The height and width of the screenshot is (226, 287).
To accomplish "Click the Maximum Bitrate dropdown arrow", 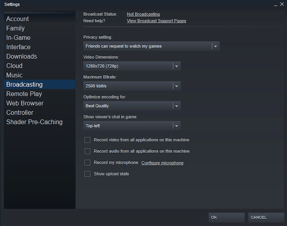I will 176,86.
